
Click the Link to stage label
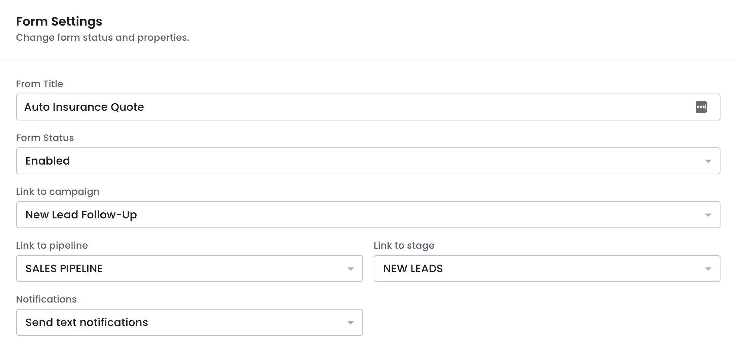click(x=404, y=245)
